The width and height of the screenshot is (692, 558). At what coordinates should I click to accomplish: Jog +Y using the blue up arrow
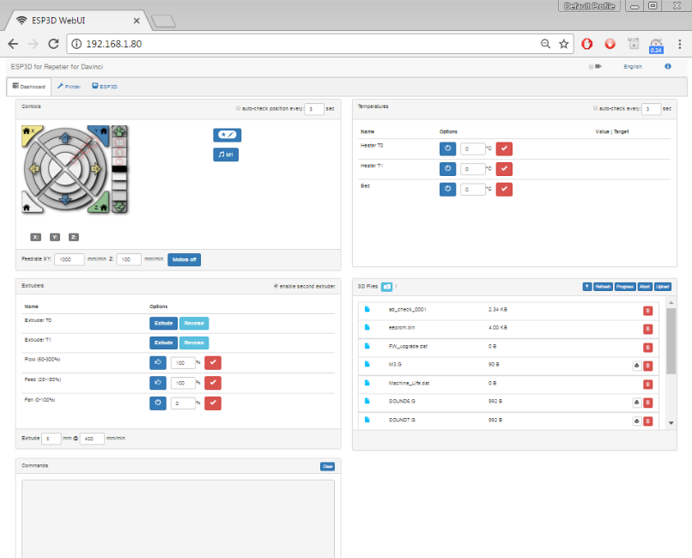[65, 138]
